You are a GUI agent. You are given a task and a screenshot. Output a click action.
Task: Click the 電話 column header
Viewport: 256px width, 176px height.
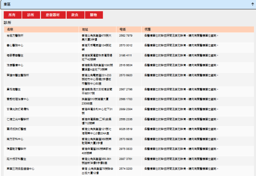122,29
